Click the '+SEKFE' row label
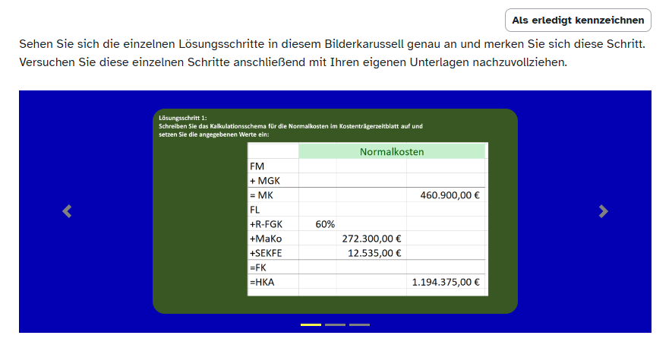The width and height of the screenshot is (672, 348). coord(266,253)
